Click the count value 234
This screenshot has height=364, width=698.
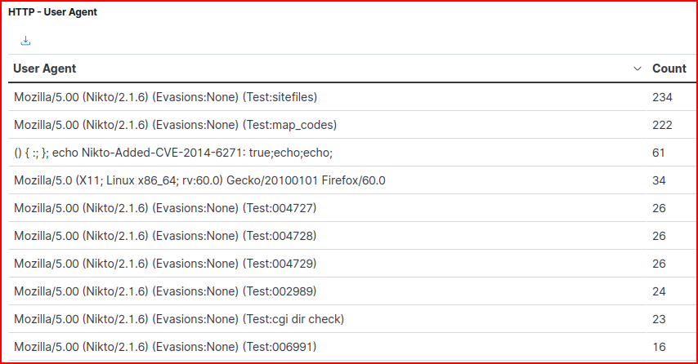(662, 97)
